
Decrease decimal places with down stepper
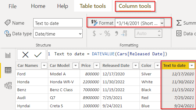pyautogui.click(x=159, y=35)
